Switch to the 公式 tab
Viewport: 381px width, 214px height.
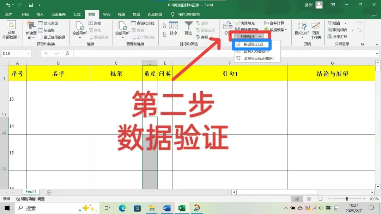click(x=77, y=14)
